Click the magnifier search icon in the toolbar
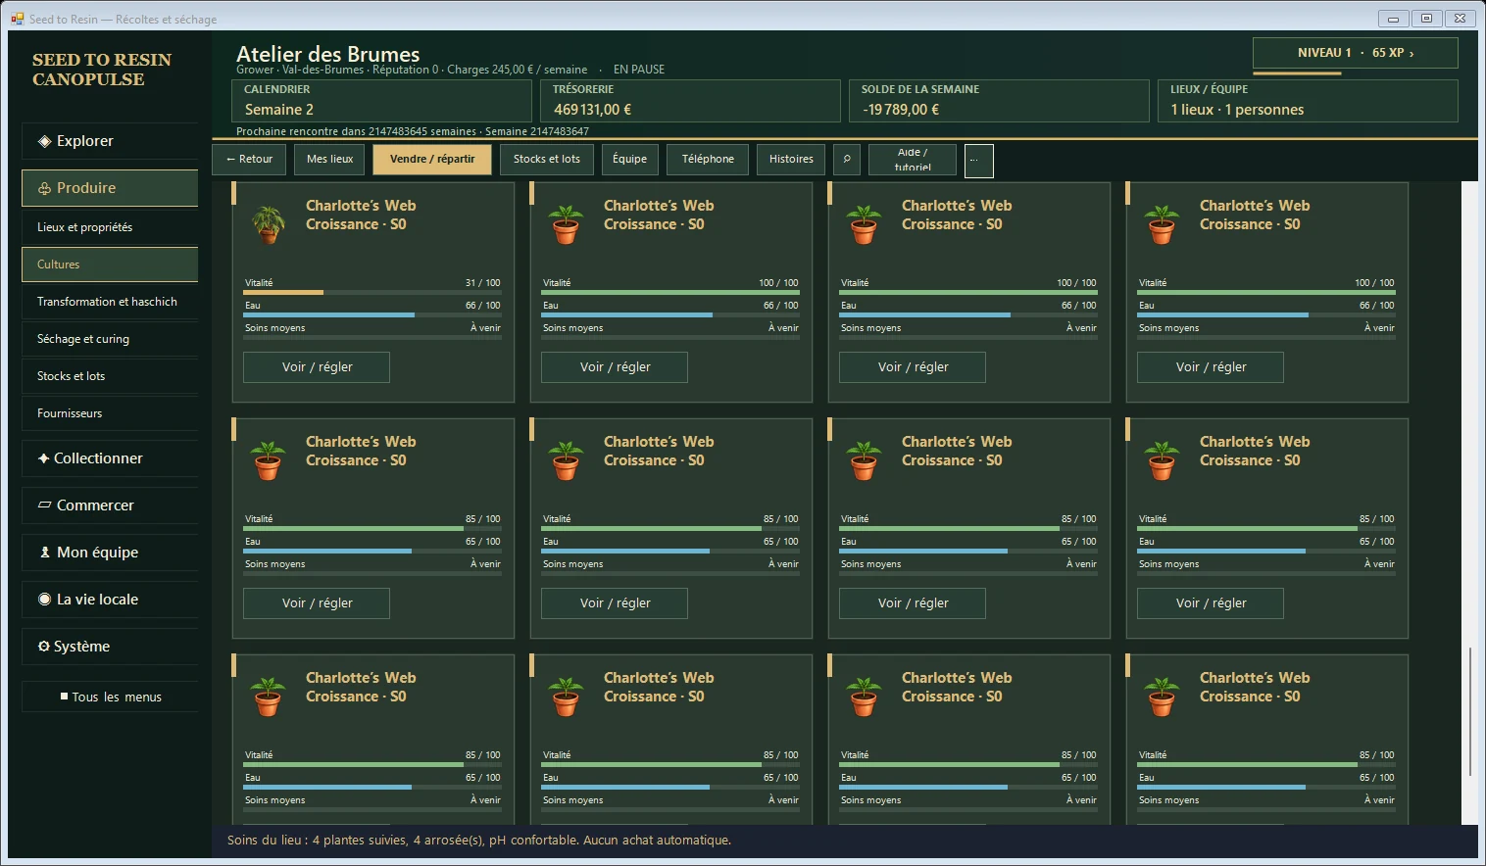Viewport: 1486px width, 866px height. tap(847, 160)
